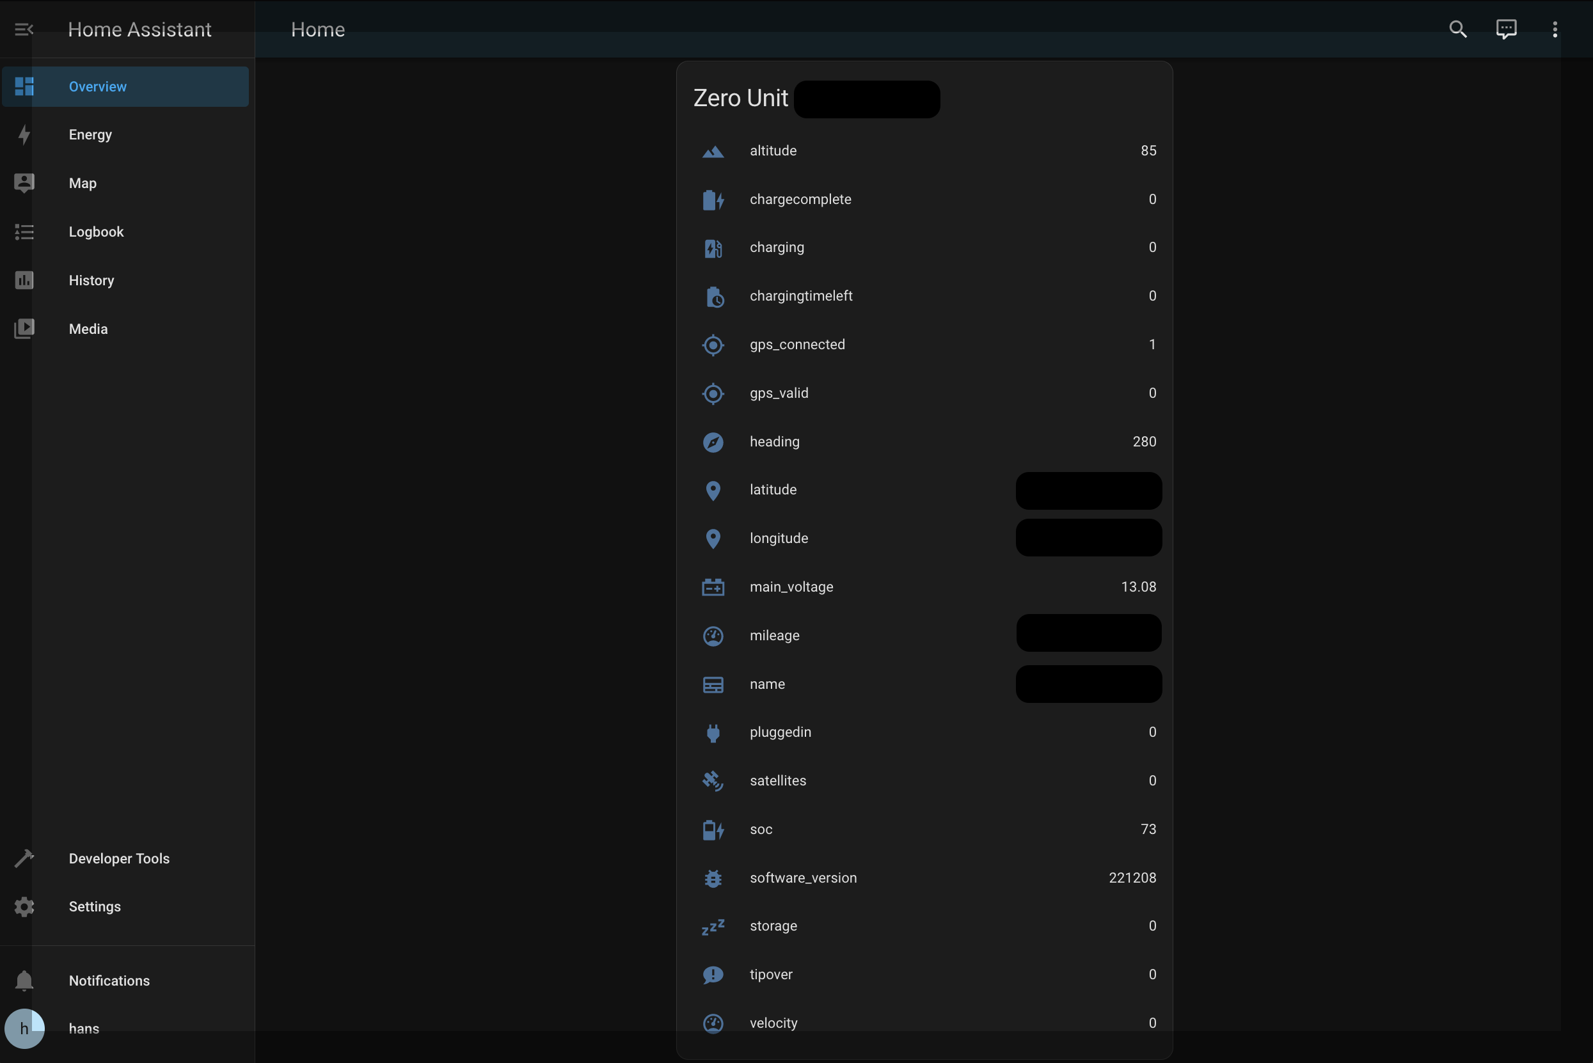
Task: Go to the Logbook page
Action: click(x=95, y=232)
